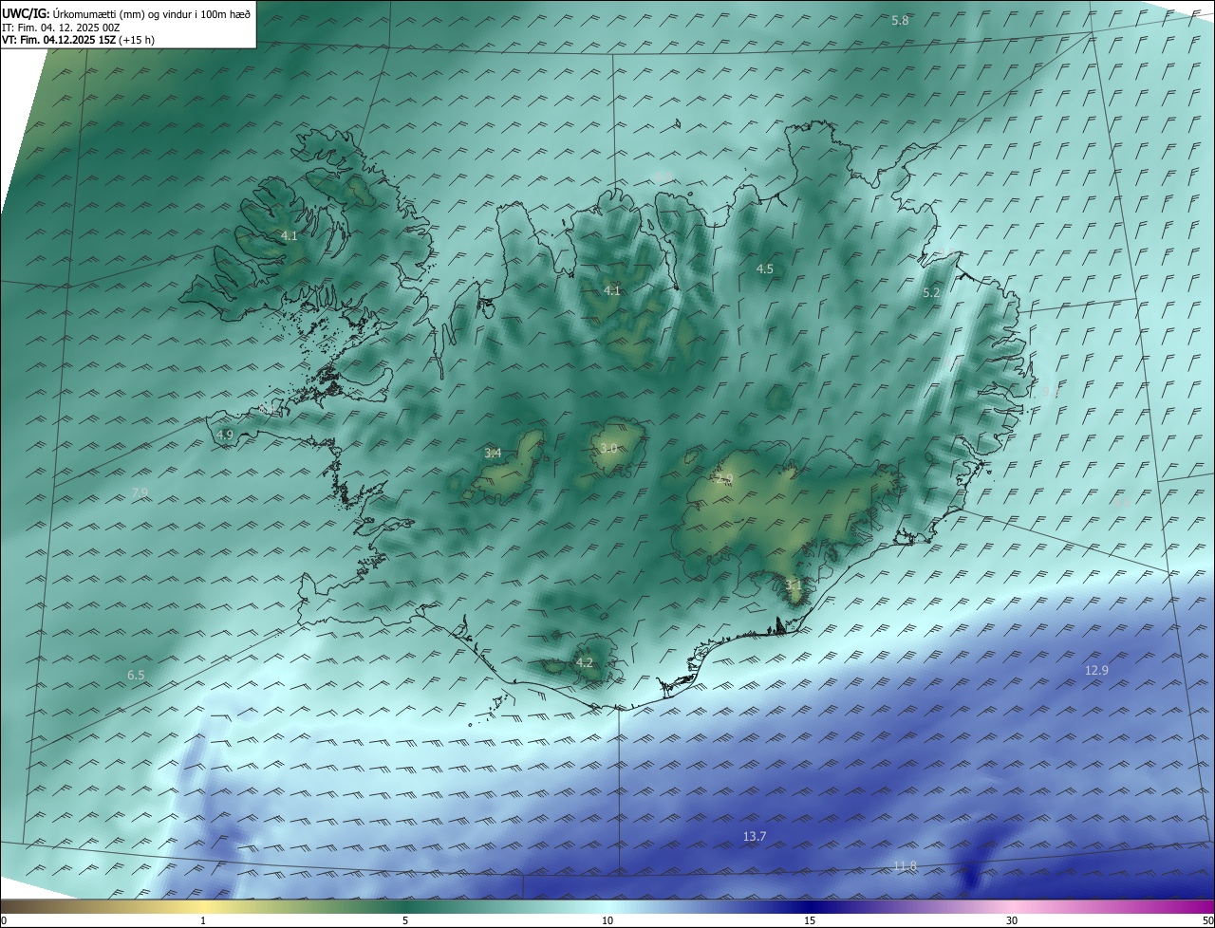The height and width of the screenshot is (928, 1215).
Task: Click the dark blue section of the color scale
Action: click(810, 906)
